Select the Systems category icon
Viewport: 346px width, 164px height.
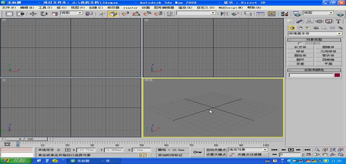(341, 28)
